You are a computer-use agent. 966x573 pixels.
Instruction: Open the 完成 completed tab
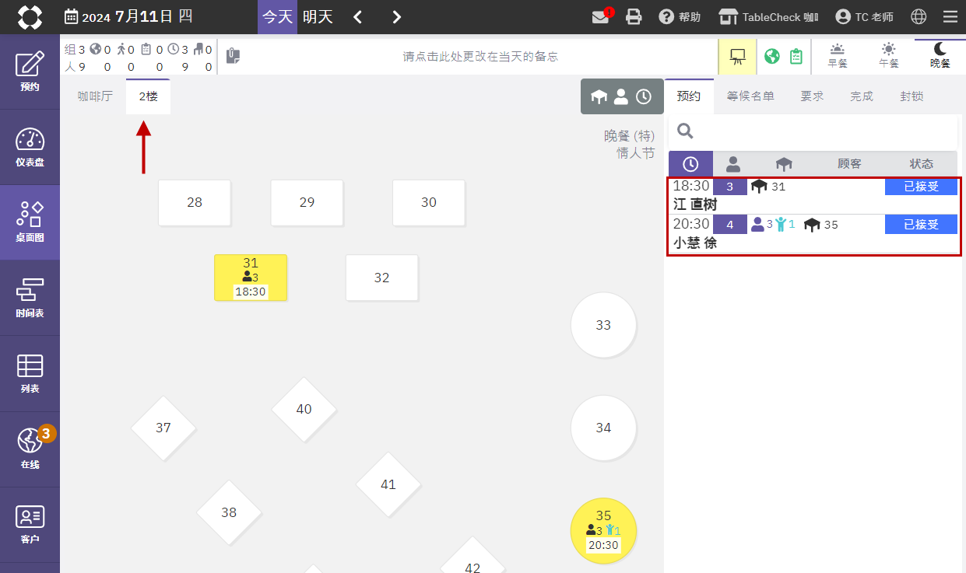point(861,96)
